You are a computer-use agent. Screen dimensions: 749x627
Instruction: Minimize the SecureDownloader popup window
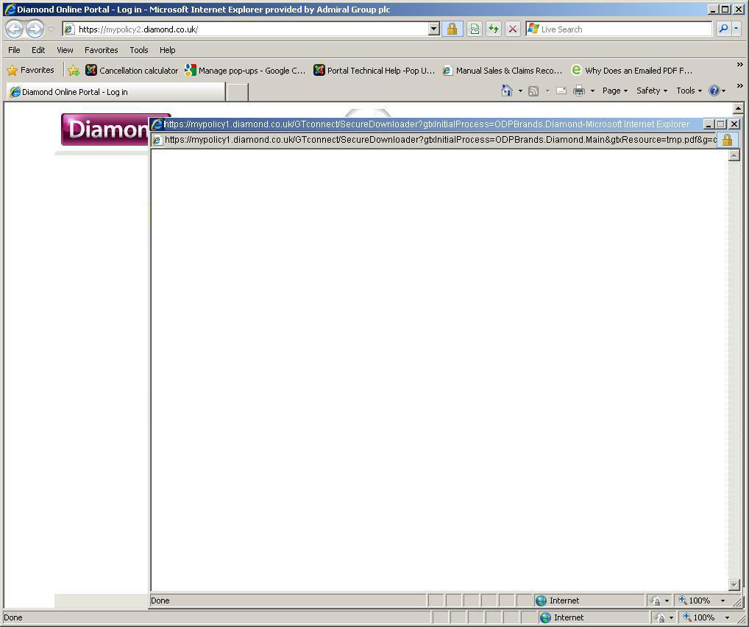[709, 124]
